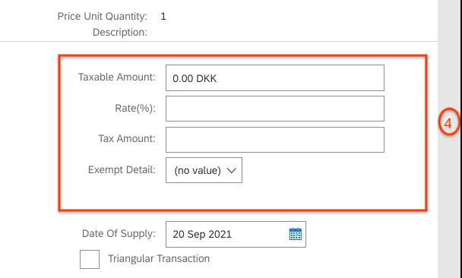Open the Exempt Detail '(no value)' dropdown

click(x=204, y=170)
